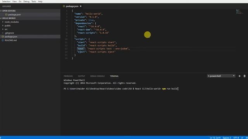This screenshot has width=248, height=139.
Task: Switch to the Terminal panel tab
Action: pos(114,76)
